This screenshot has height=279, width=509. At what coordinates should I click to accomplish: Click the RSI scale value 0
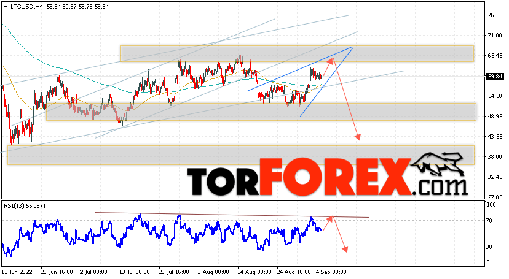pos(487,262)
